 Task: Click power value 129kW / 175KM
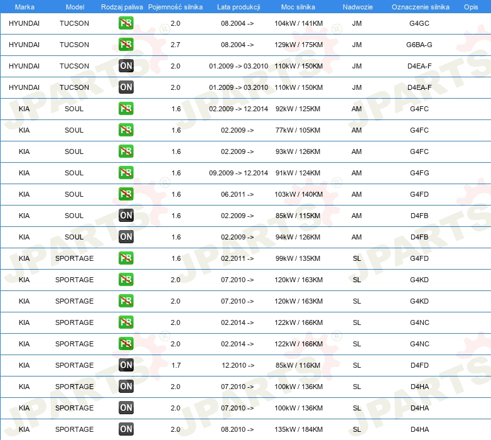pyautogui.click(x=298, y=45)
